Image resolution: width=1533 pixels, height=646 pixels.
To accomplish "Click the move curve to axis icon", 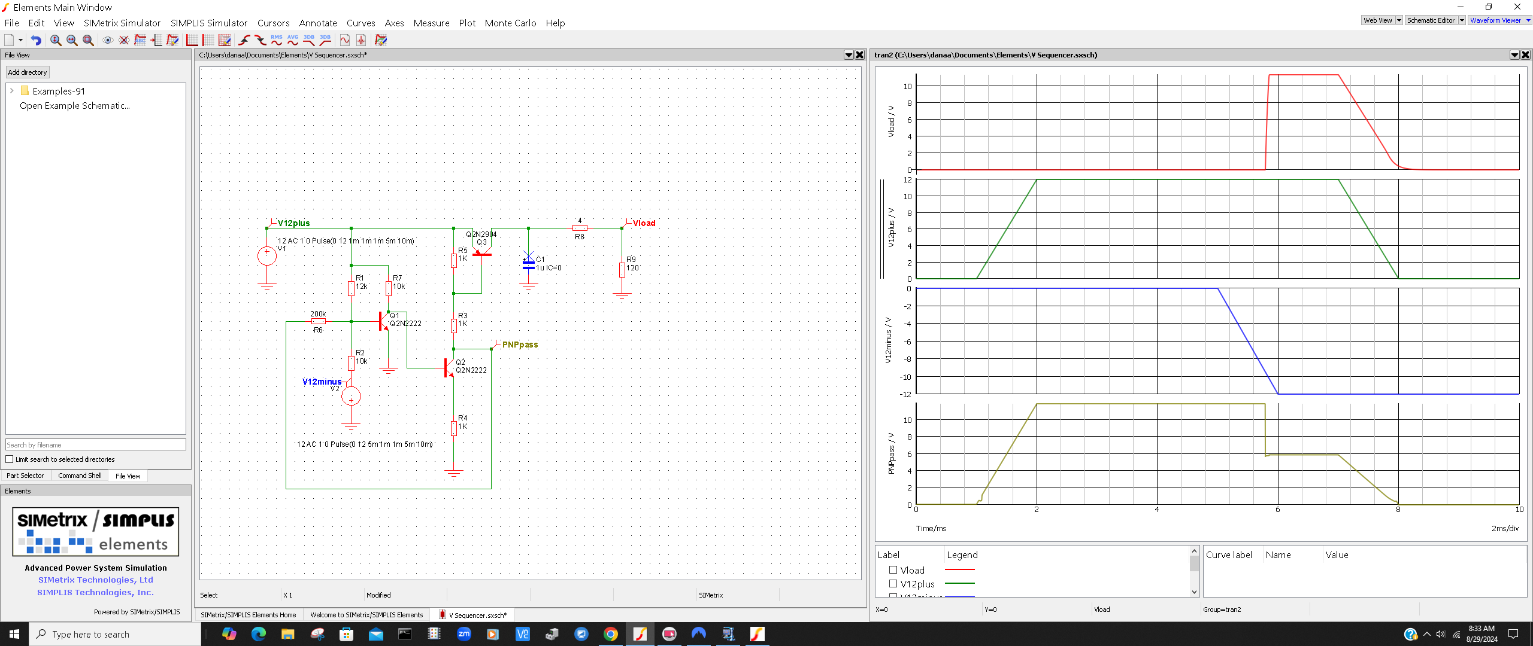I will point(156,40).
